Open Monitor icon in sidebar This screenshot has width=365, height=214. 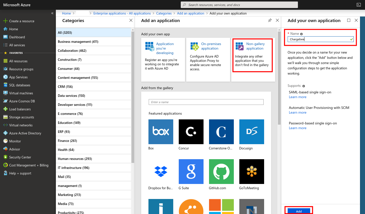tap(6, 141)
